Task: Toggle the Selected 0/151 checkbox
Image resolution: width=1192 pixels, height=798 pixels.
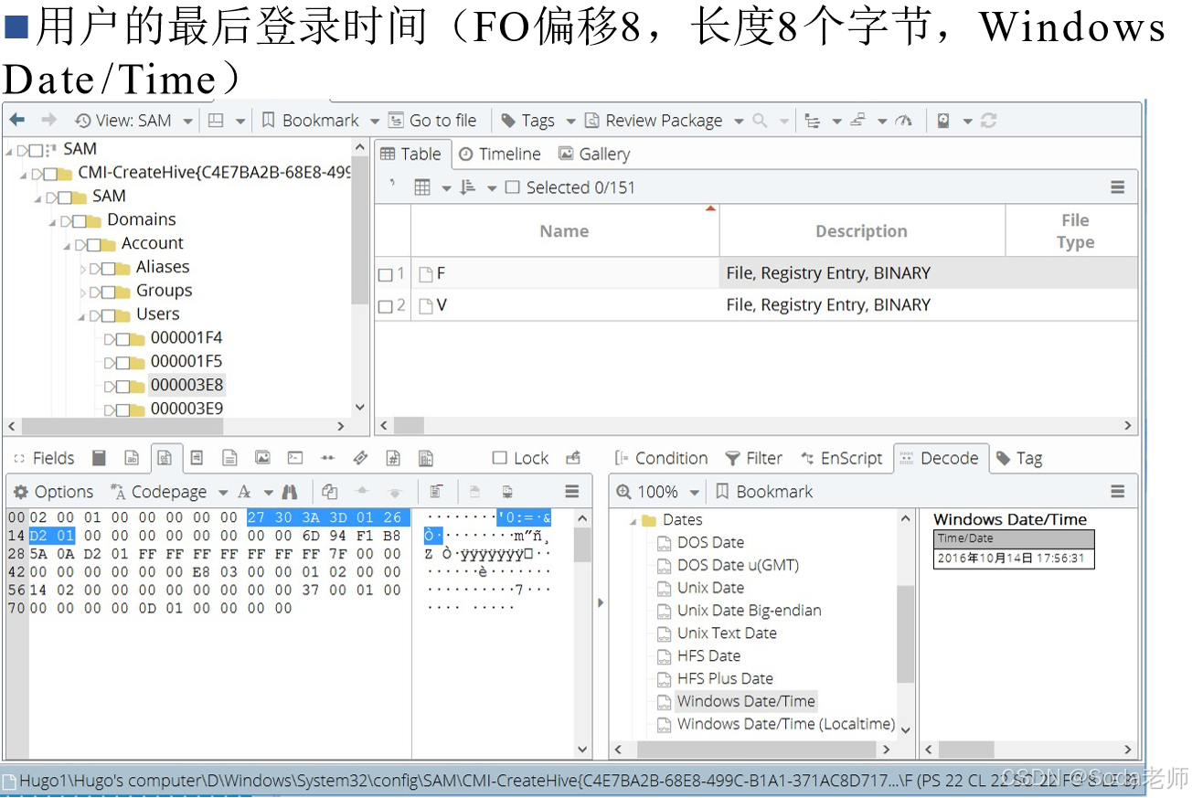Action: [x=512, y=187]
